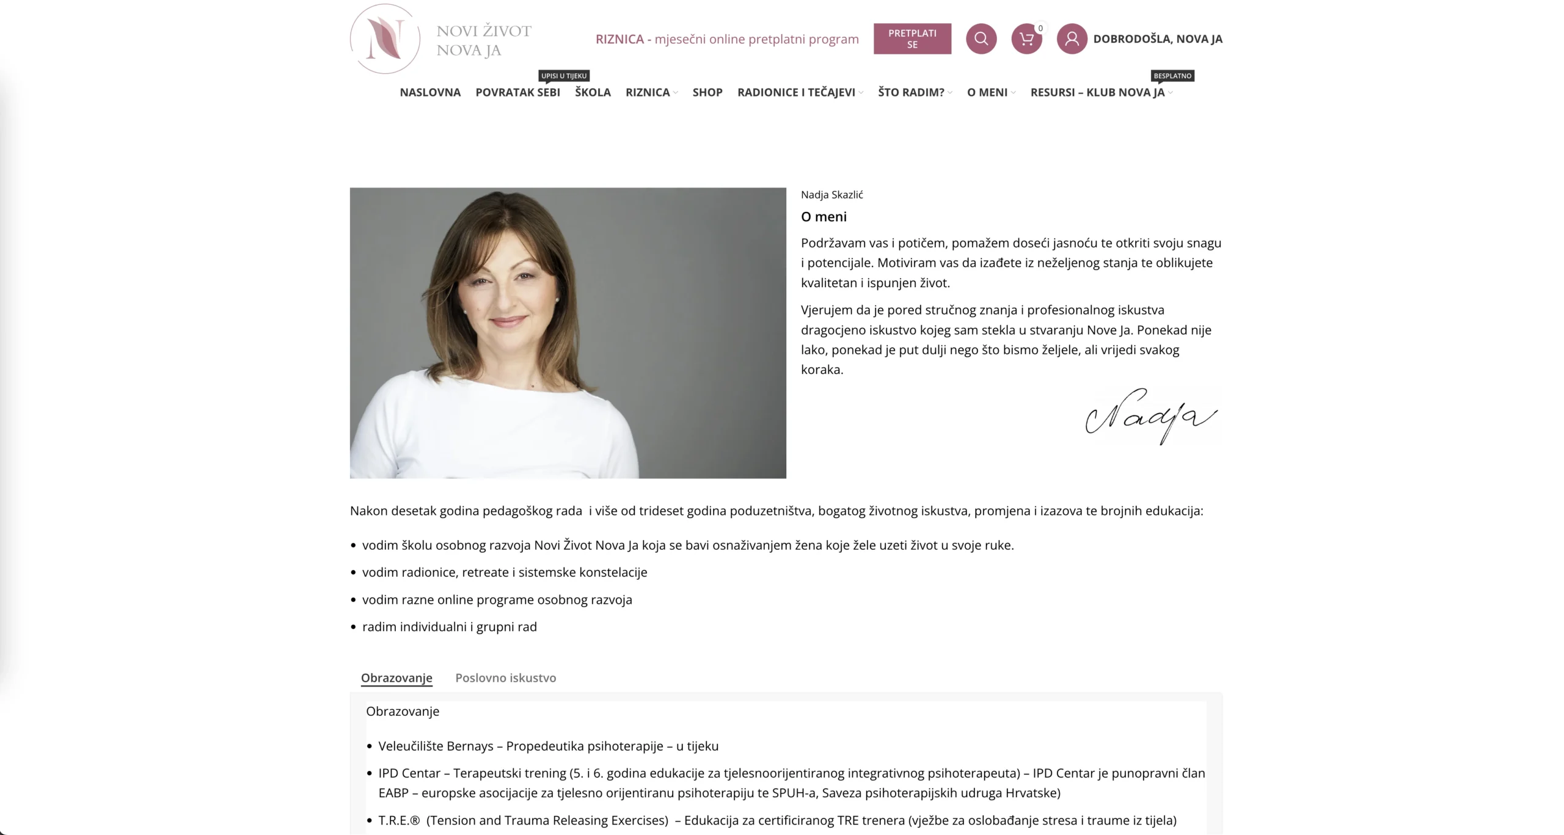The image size is (1564, 835).
Task: Click the portrait photo of Nadja Skazlić
Action: click(568, 333)
